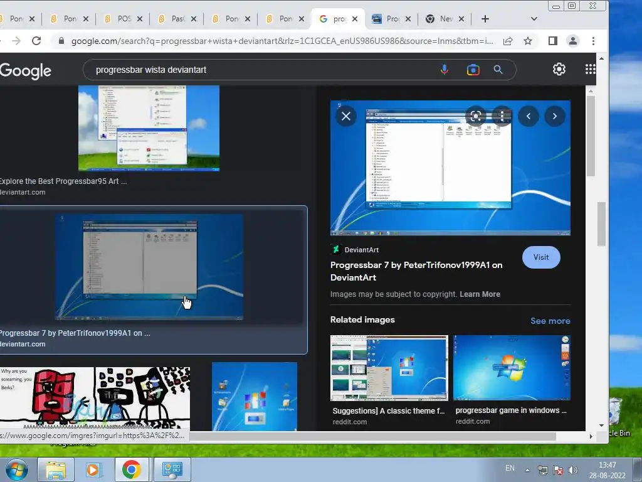Click See more related images
This screenshot has height=482, width=642.
550,321
